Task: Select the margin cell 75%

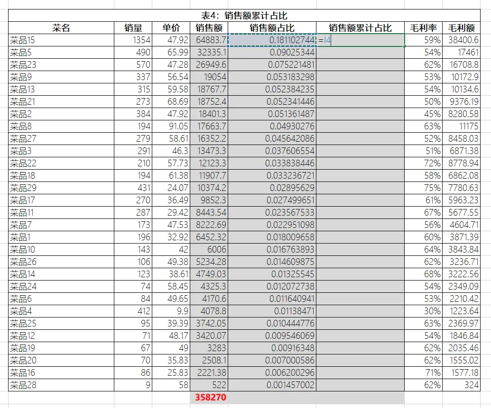Action: pos(423,188)
